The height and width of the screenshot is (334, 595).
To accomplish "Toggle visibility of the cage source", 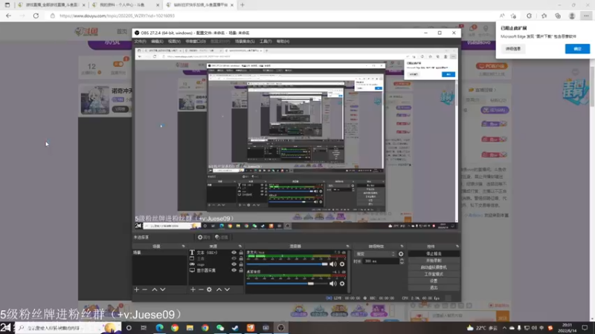I will pos(234,264).
